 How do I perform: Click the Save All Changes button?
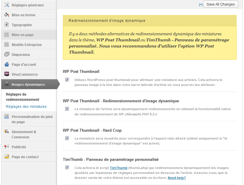pos(221,4)
